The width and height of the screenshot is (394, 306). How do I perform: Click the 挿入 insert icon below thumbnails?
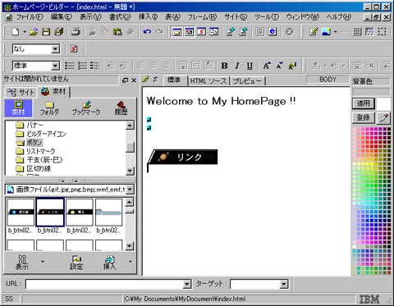[109, 263]
